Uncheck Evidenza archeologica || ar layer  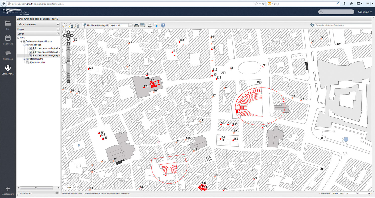[x=30, y=48]
